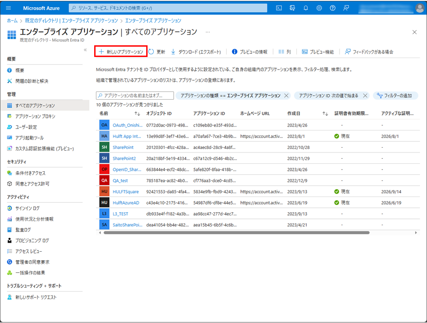The width and height of the screenshot is (427, 323).
Task: Remove the アプリケーションの種類 filter chip
Action: point(286,96)
